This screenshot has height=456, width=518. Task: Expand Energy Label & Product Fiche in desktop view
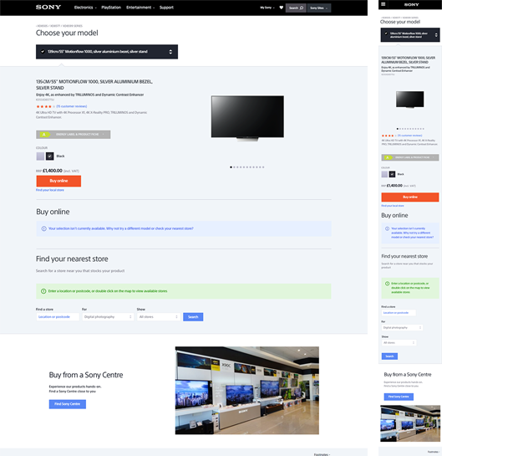pyautogui.click(x=73, y=135)
